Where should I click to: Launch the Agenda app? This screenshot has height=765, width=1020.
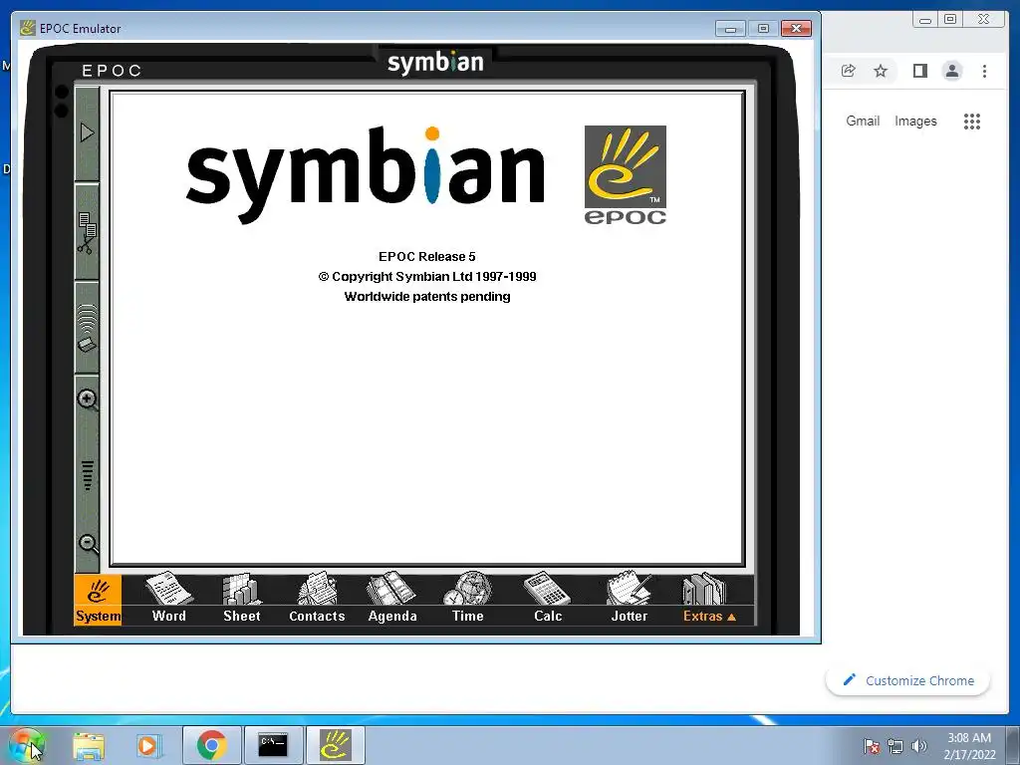pyautogui.click(x=392, y=600)
